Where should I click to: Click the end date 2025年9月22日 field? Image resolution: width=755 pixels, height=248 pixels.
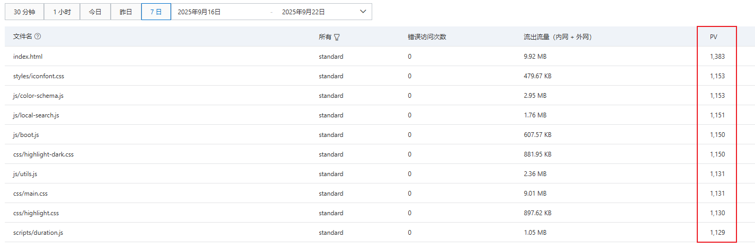click(x=303, y=12)
